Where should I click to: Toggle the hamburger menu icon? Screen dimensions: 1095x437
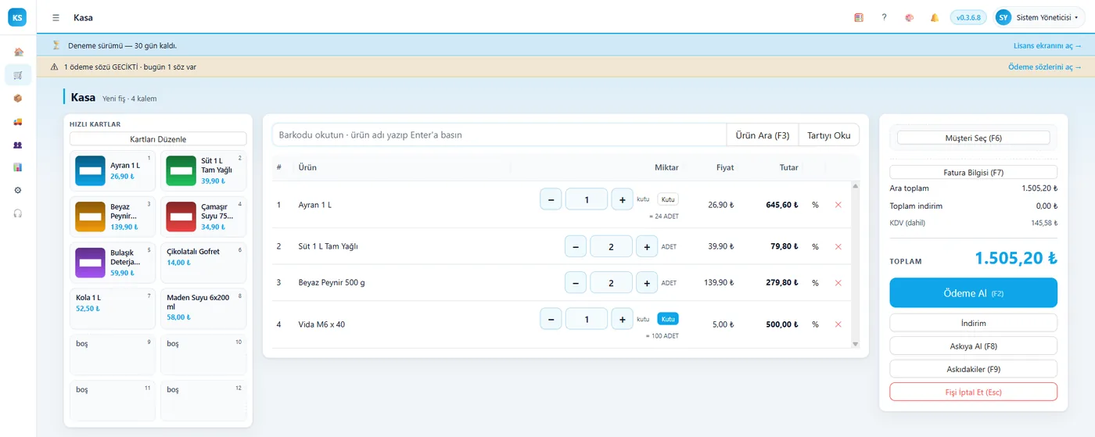coord(56,17)
